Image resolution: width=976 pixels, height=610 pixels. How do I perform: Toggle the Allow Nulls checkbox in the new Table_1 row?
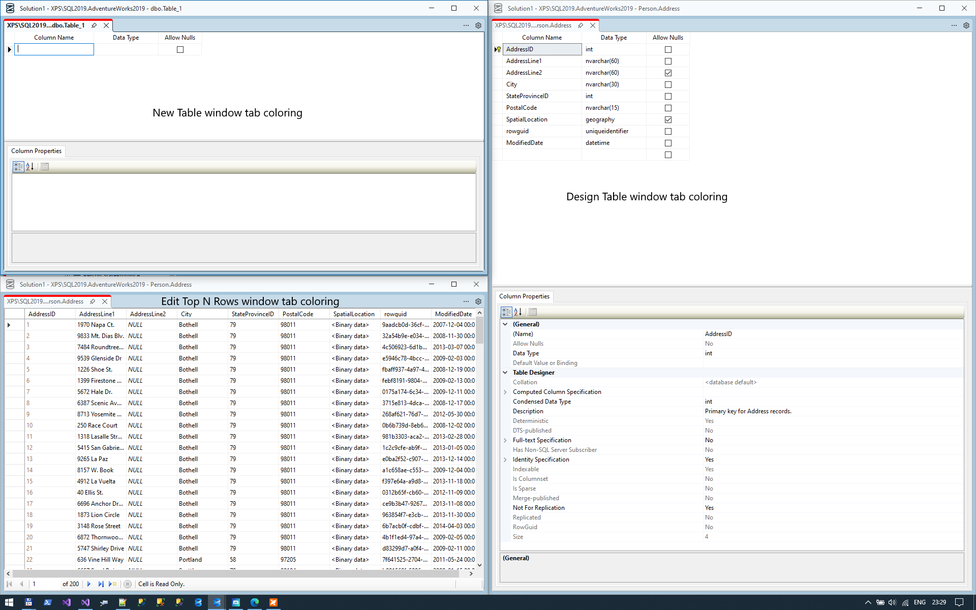coord(180,49)
